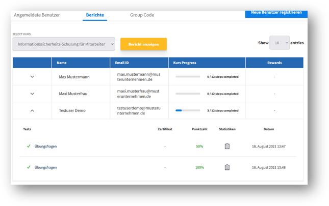Click the 100% Punktzahl value
Image resolution: width=329 pixels, height=206 pixels.
pyautogui.click(x=199, y=167)
